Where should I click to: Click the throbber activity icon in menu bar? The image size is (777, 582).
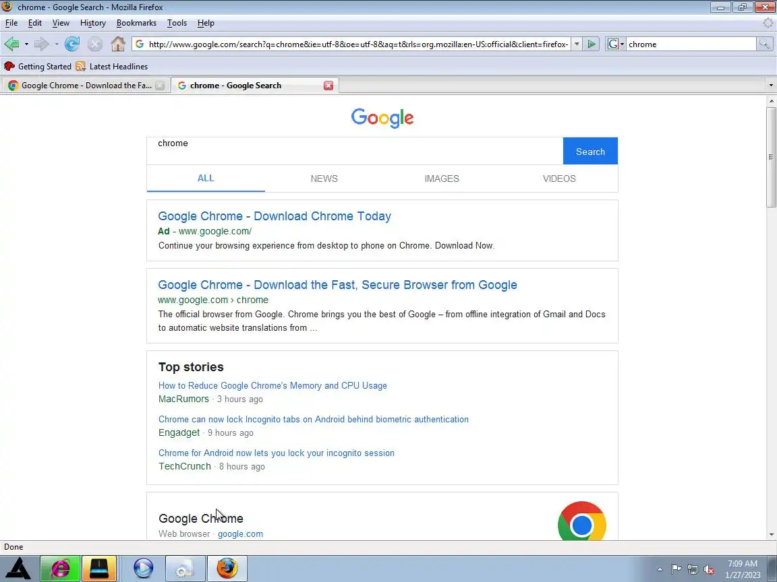(x=768, y=23)
